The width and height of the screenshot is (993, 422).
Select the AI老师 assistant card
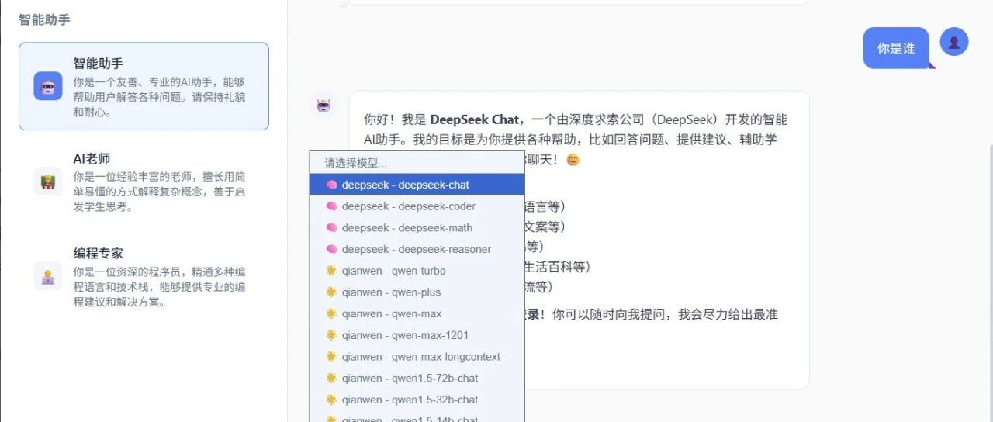tap(144, 182)
